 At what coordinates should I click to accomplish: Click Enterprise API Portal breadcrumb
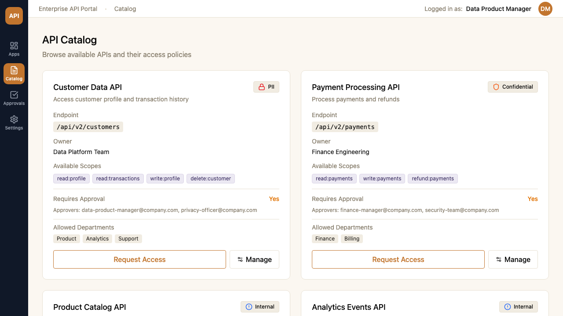click(68, 9)
